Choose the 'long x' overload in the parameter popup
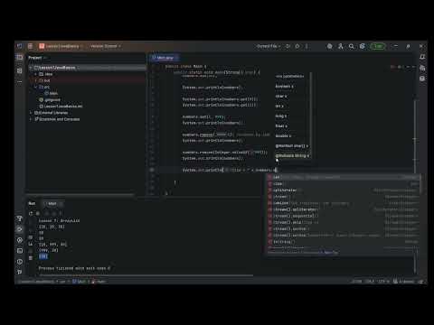 coord(281,116)
